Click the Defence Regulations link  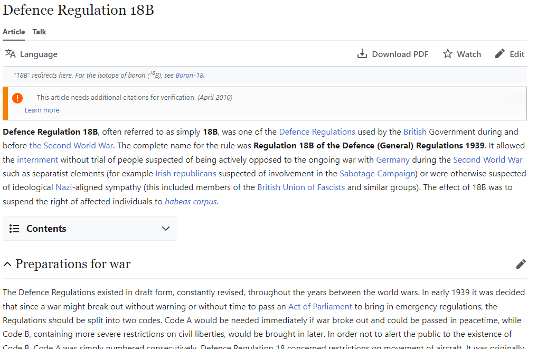(317, 131)
